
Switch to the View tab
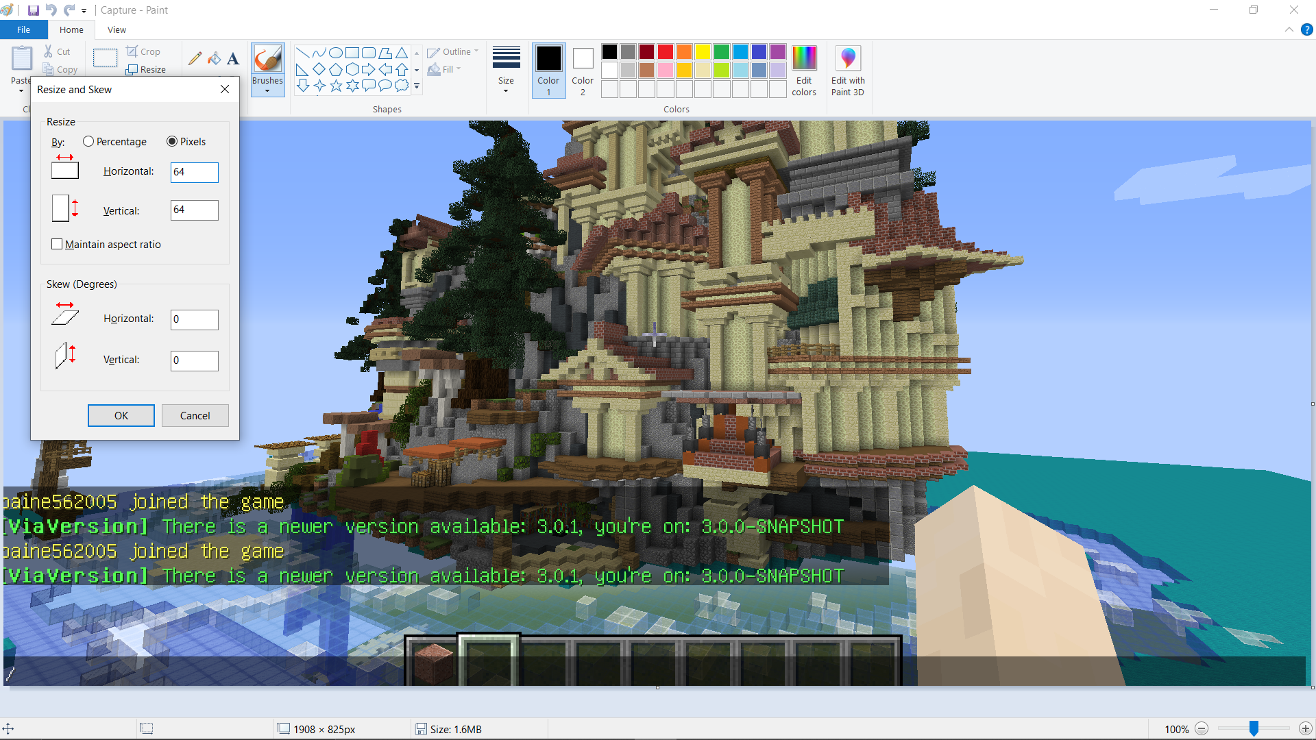click(x=117, y=29)
